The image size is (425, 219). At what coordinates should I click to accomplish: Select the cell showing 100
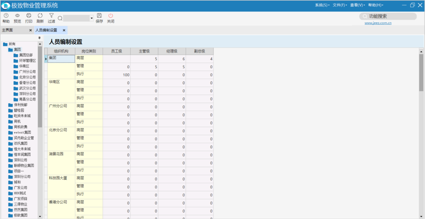[x=117, y=75]
